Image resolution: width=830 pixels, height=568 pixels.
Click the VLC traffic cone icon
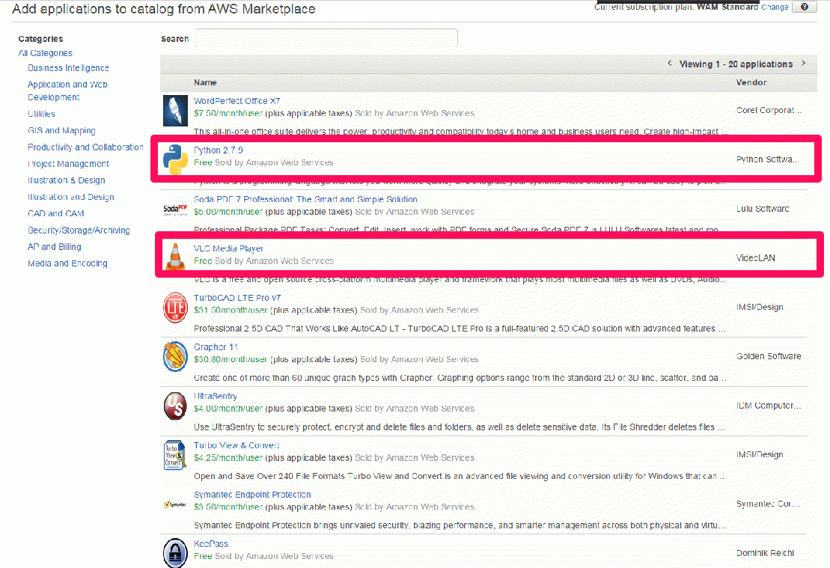pyautogui.click(x=175, y=257)
